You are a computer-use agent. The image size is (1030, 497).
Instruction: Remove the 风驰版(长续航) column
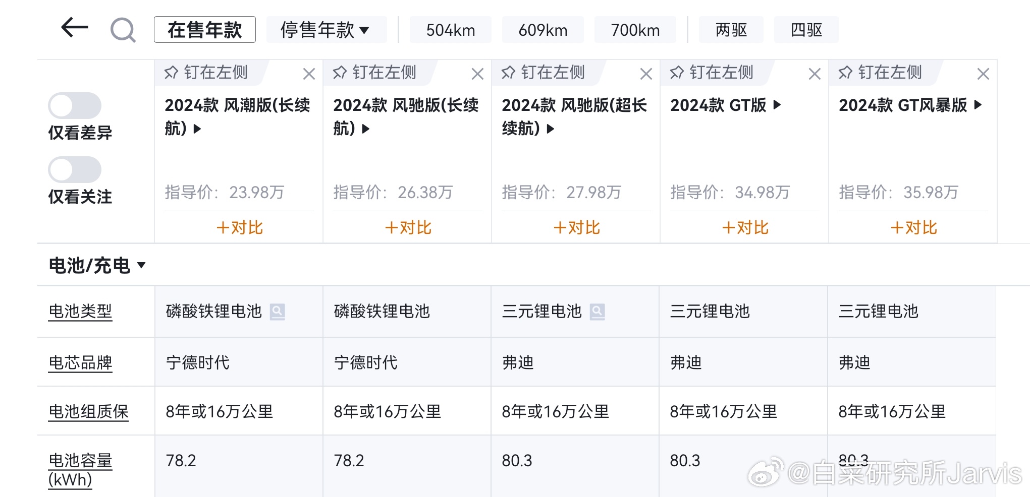click(477, 74)
